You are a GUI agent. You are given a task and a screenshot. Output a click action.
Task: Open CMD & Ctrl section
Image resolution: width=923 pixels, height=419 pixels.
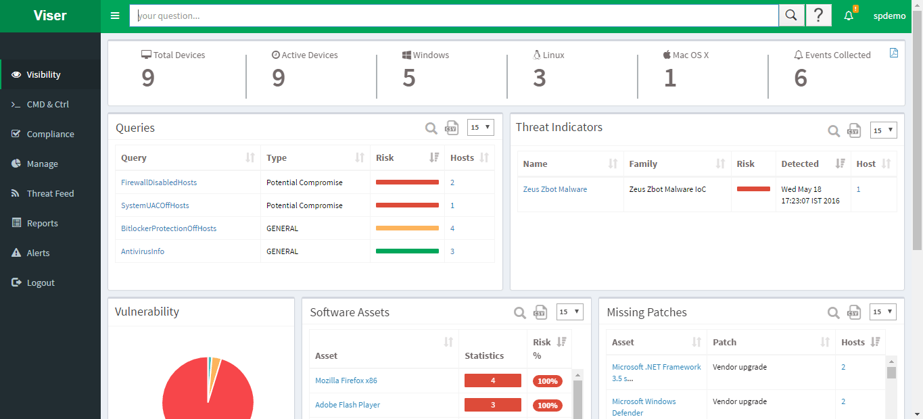50,104
